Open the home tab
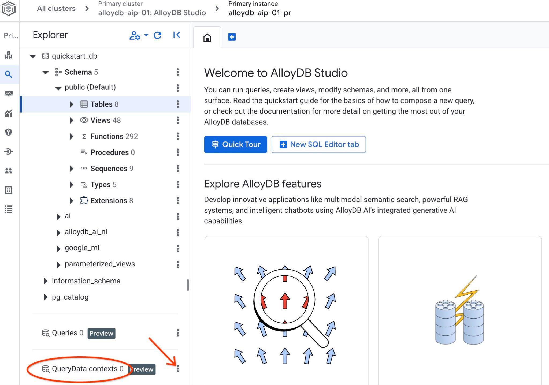This screenshot has width=549, height=385. [x=207, y=38]
